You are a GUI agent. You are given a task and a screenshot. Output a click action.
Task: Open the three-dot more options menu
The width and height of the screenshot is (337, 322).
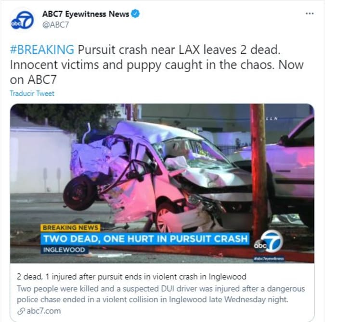coord(310,13)
